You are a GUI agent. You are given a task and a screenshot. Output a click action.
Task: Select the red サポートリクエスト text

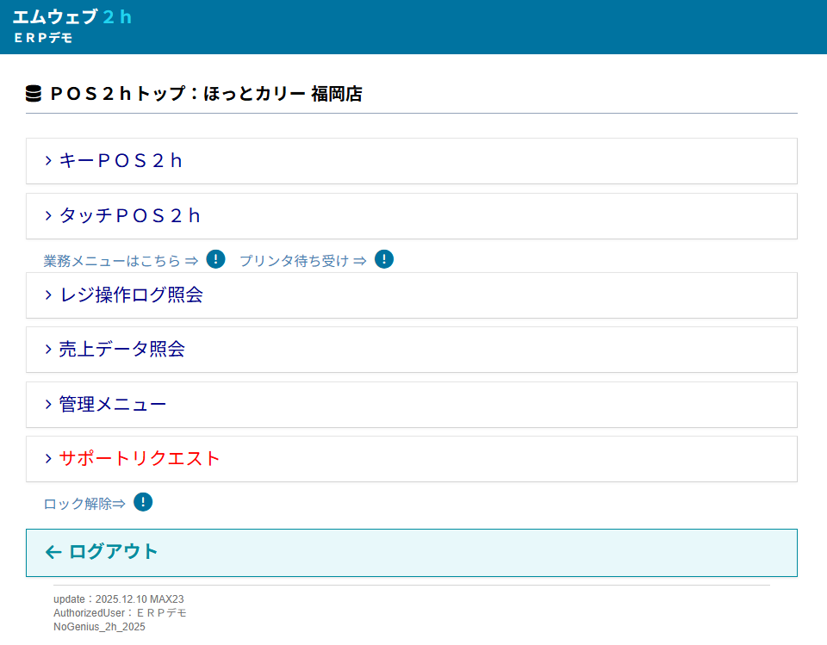(x=140, y=459)
